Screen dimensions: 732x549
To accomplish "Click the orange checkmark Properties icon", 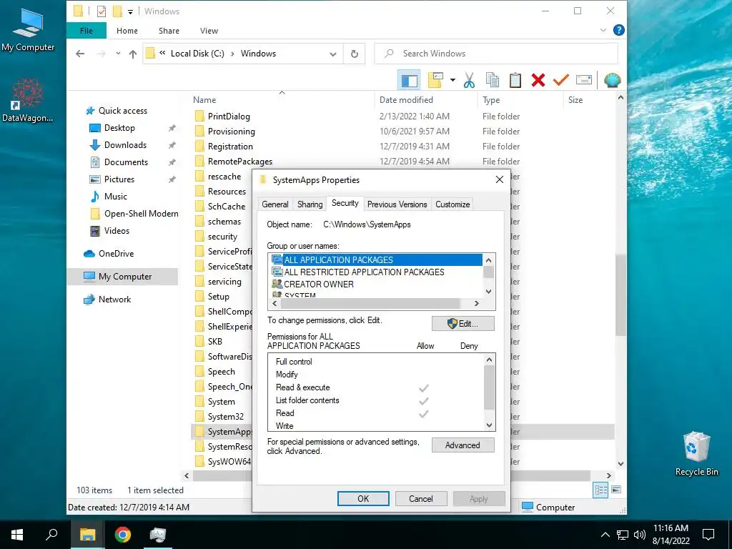I will point(560,80).
